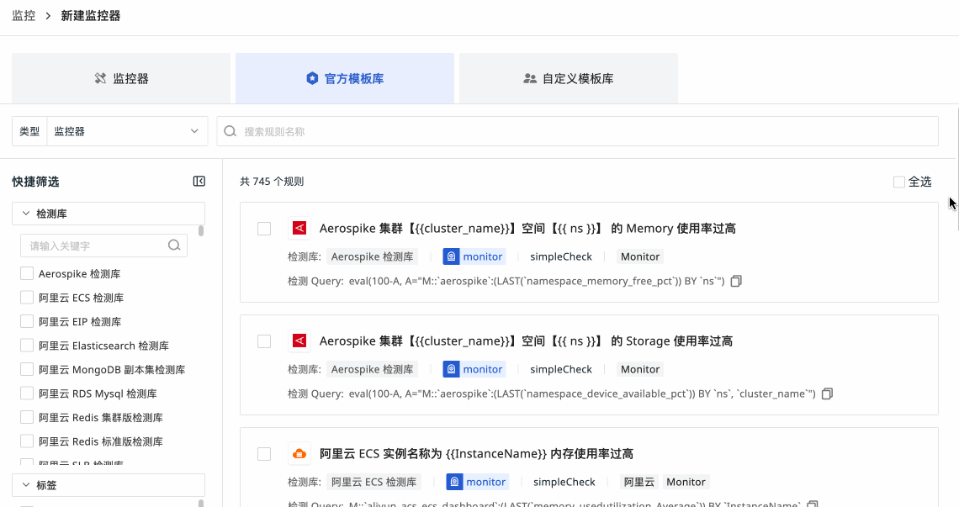
Task: Toggle the 全选 select-all checkbox
Action: (x=899, y=182)
